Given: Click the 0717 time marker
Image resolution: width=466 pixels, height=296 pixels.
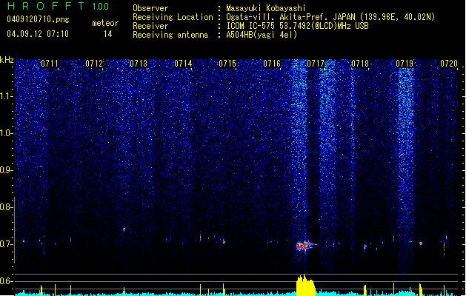Looking at the screenshot, I should 316,64.
